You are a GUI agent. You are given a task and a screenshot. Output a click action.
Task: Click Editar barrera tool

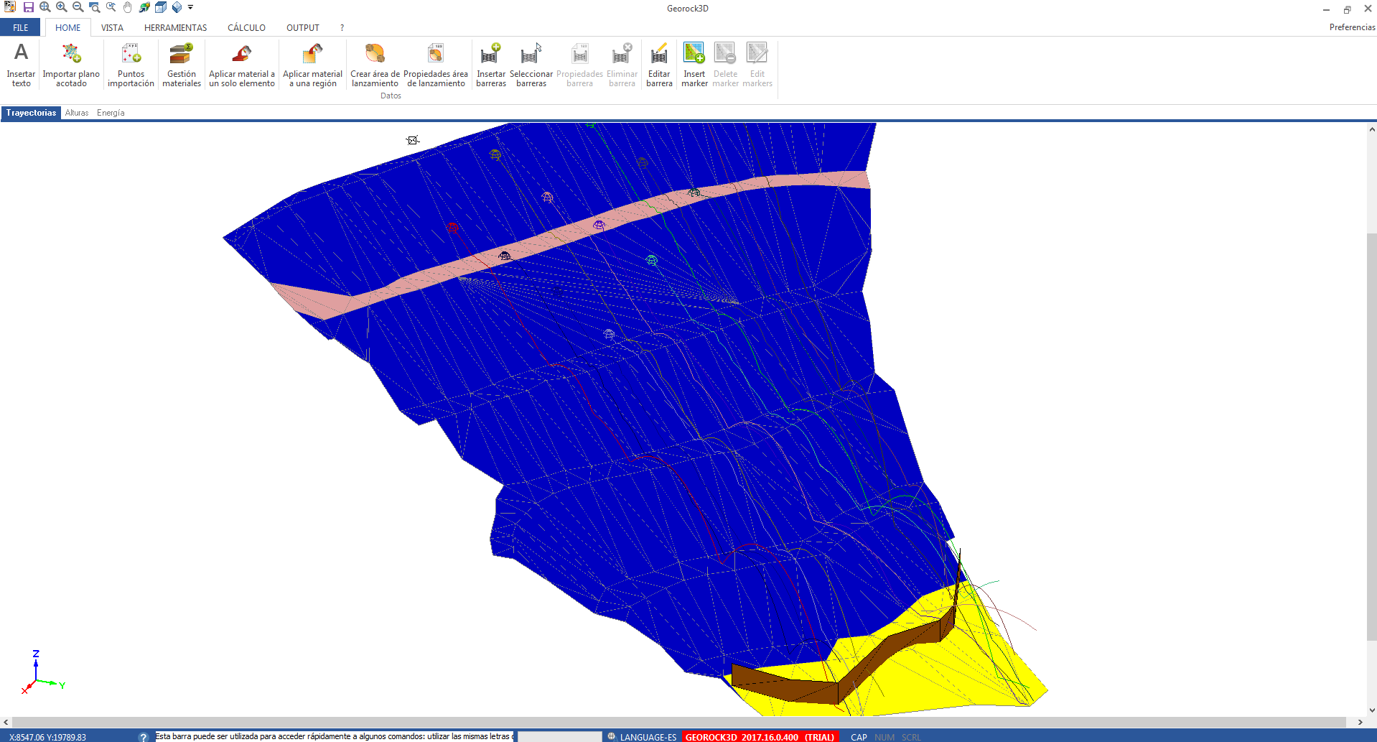659,65
